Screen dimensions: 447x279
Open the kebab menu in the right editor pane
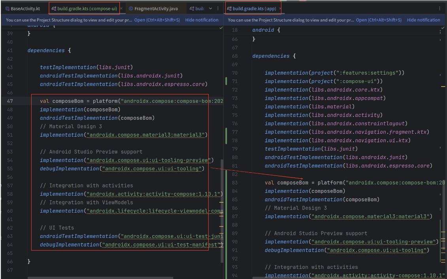[439, 8]
